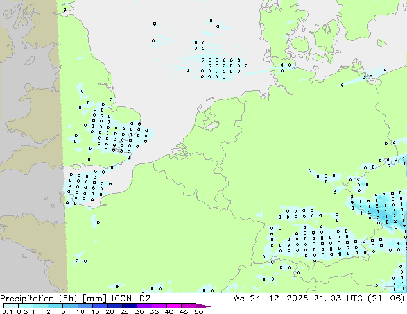Screen dimensions: 407x314
Task: Click the '(21+06)' forecast offset
Action: coord(386,299)
